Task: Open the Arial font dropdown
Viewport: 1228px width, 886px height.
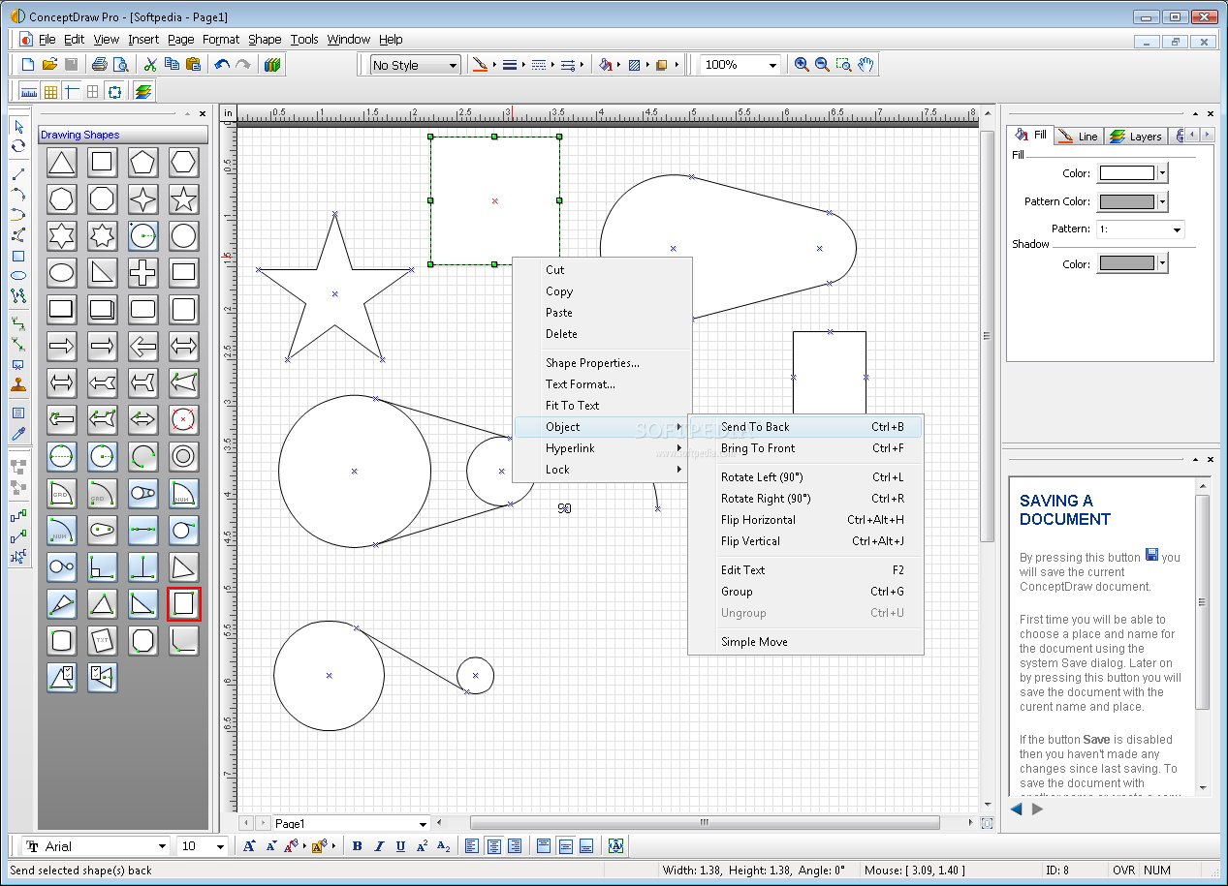Action: click(96, 846)
